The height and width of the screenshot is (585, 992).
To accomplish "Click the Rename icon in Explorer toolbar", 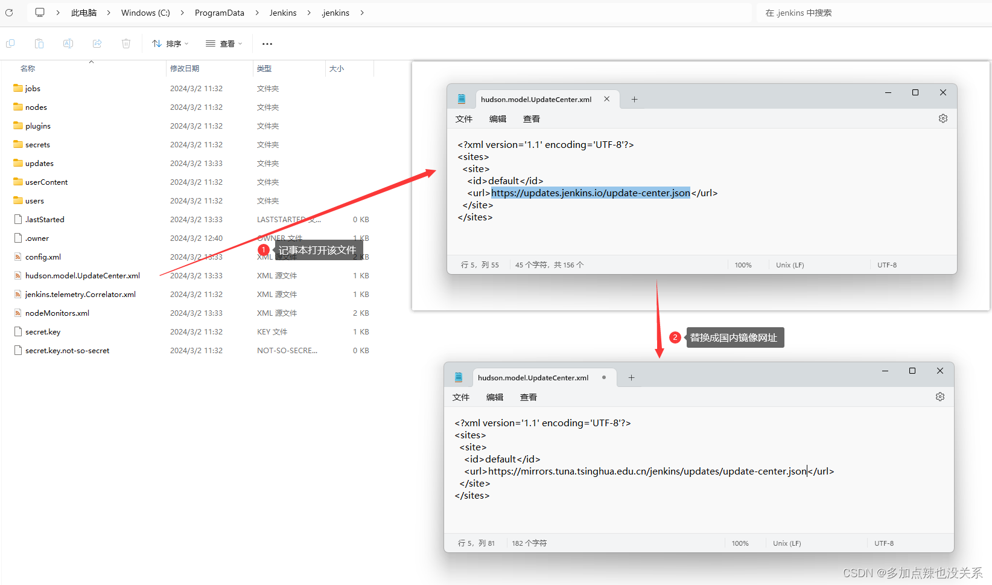I will [68, 43].
